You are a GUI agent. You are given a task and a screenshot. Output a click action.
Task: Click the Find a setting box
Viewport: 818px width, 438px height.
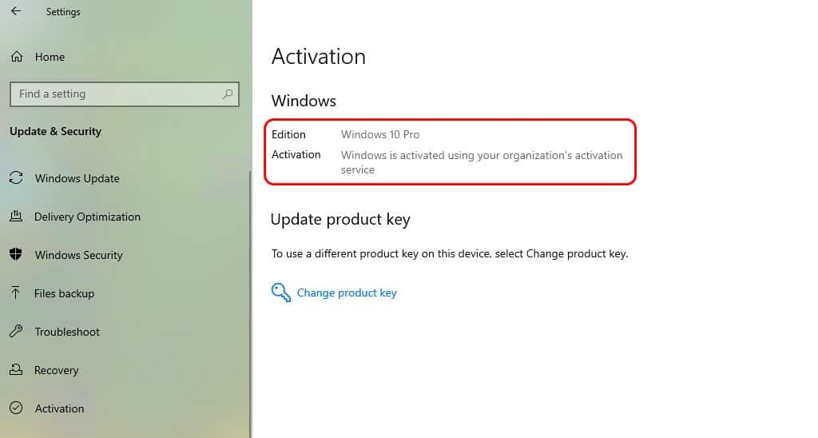(x=124, y=94)
